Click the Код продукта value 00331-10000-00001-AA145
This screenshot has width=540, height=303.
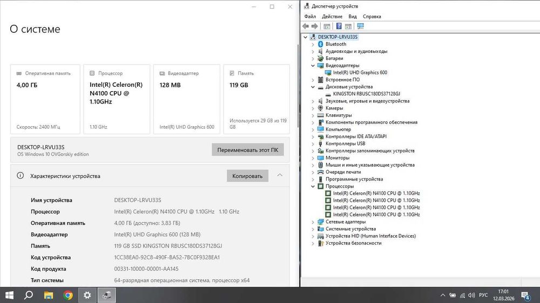pyautogui.click(x=146, y=268)
